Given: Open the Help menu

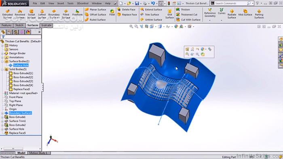Looking at the screenshot, I should point(108,3).
